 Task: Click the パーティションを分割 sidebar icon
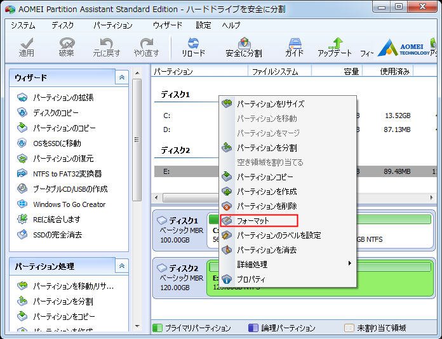point(22,302)
